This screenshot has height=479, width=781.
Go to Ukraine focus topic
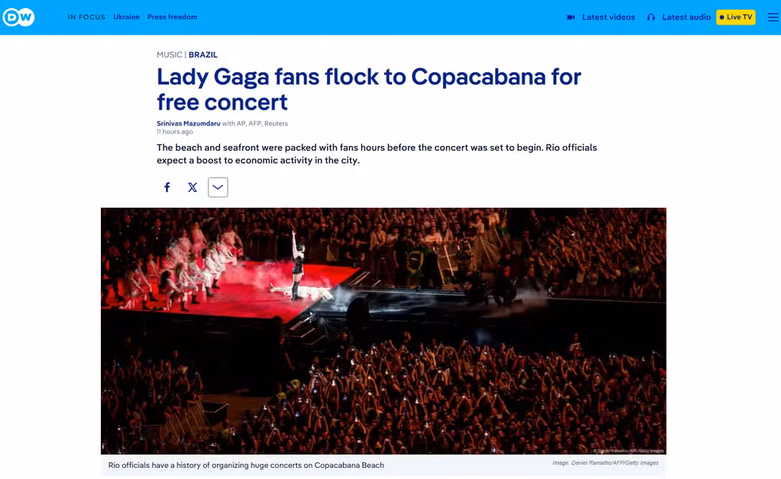(126, 17)
